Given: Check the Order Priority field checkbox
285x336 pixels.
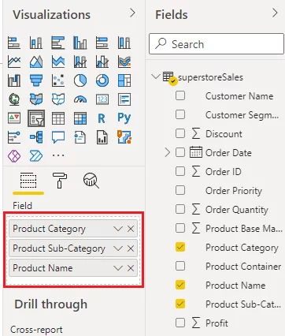Looking at the screenshot, I should [180, 190].
